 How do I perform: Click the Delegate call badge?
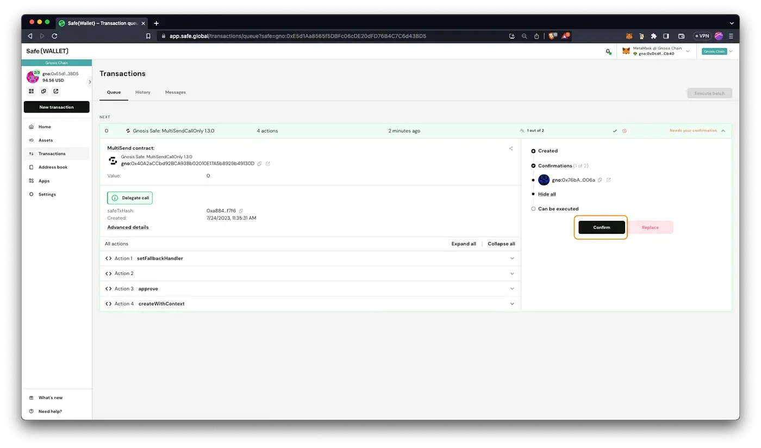pyautogui.click(x=130, y=198)
